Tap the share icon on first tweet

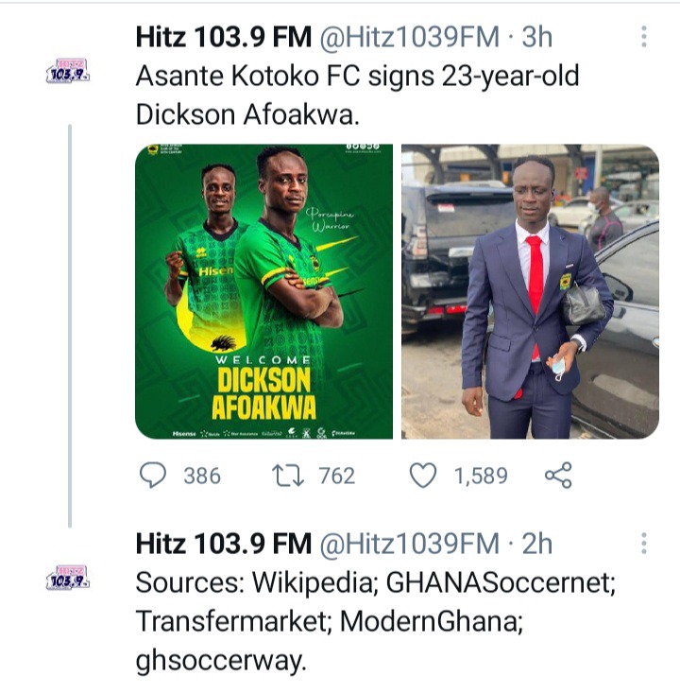tap(558, 476)
